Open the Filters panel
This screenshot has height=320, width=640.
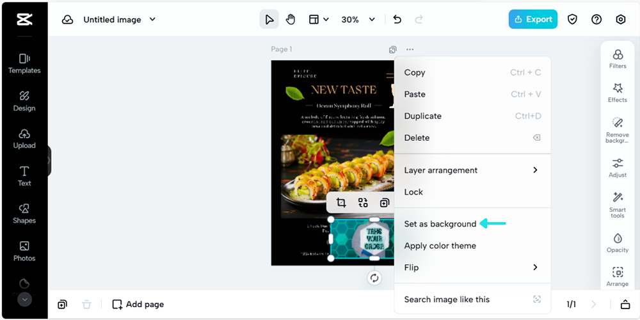[x=618, y=59]
